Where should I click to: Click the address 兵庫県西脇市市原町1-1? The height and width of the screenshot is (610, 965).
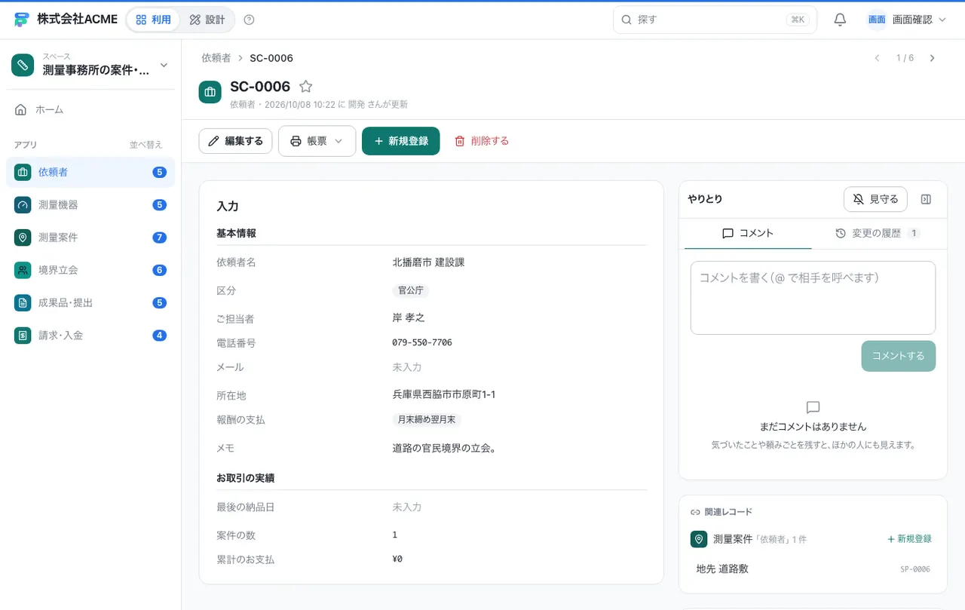(444, 394)
